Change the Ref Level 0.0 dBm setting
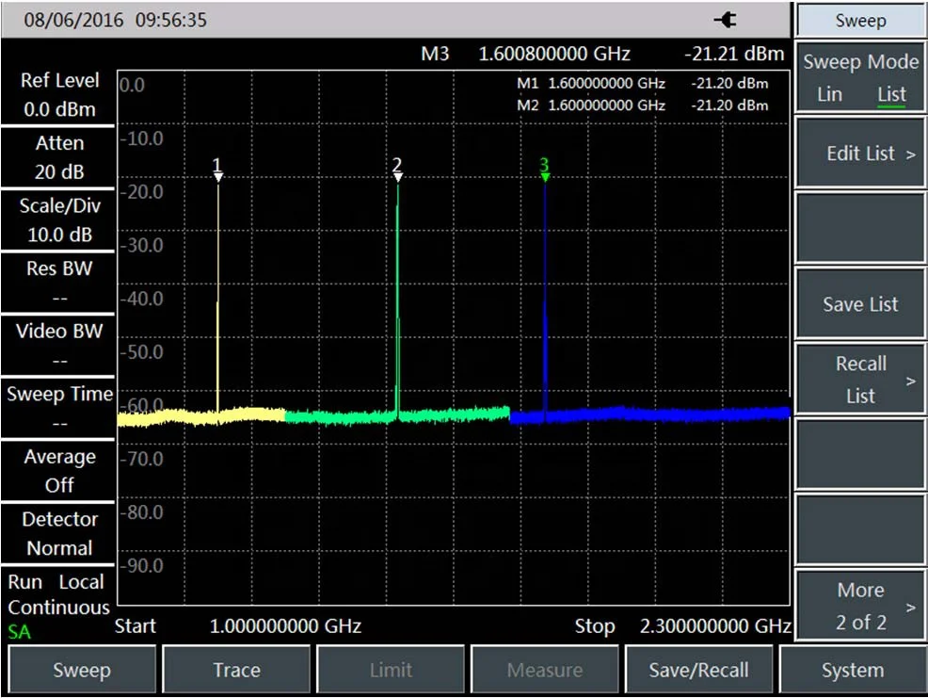Screen dimensions: 928x698 click(58, 94)
